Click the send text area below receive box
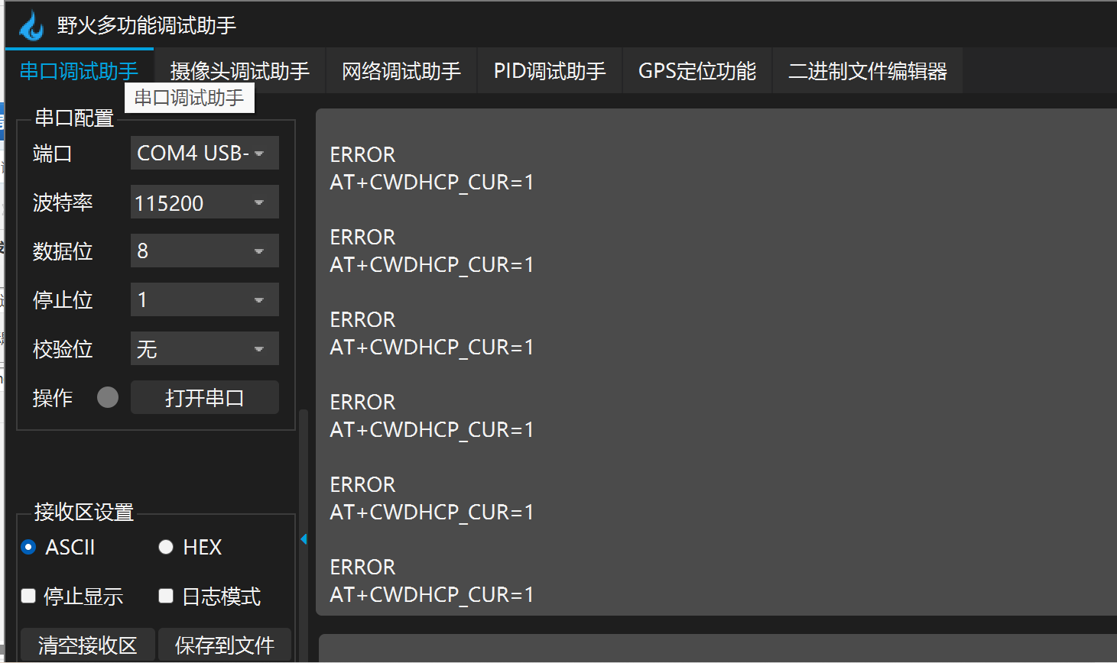 [x=718, y=648]
